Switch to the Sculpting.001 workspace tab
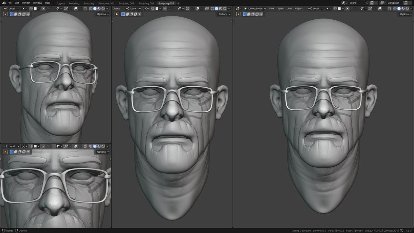 coord(126,3)
